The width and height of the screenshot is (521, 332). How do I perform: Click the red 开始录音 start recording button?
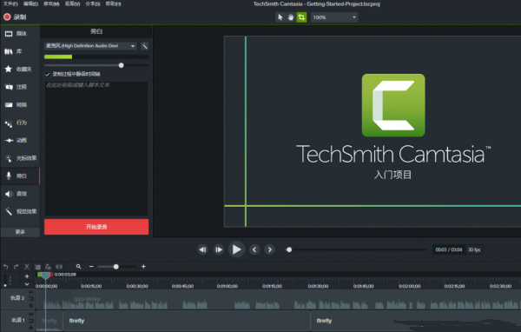point(96,227)
